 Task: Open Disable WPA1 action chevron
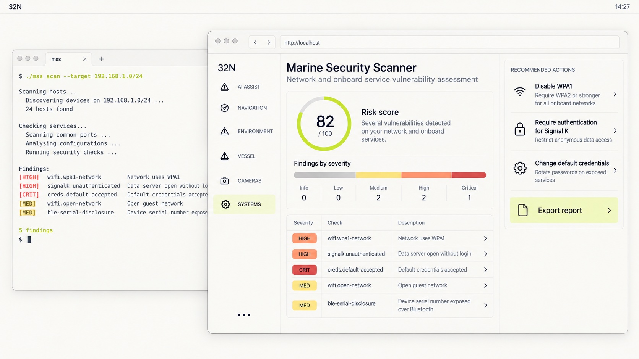(x=615, y=94)
